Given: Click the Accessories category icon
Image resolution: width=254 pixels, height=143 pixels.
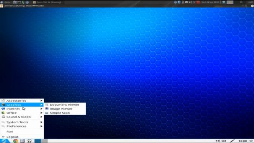Looking at the screenshot, I should click(3, 100).
